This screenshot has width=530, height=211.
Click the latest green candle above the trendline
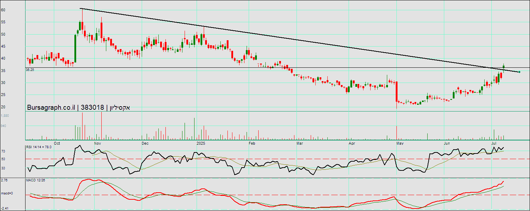coord(503,66)
